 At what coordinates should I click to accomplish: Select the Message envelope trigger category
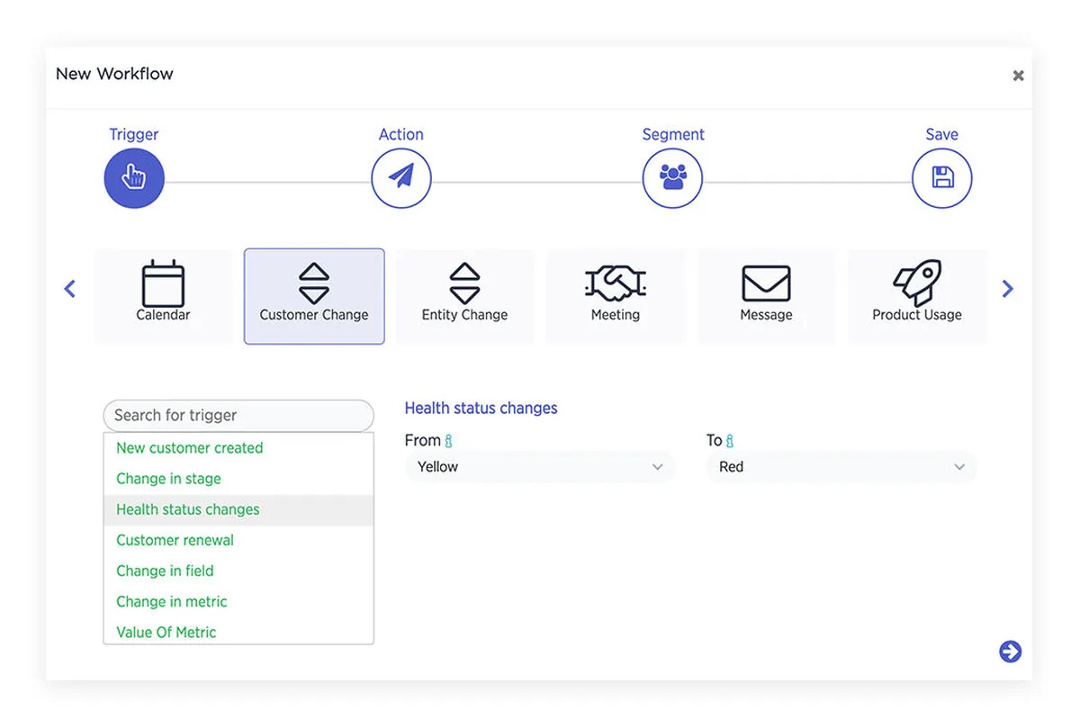pyautogui.click(x=766, y=296)
